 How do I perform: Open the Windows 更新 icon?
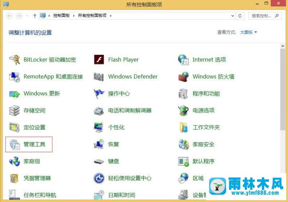[14, 94]
